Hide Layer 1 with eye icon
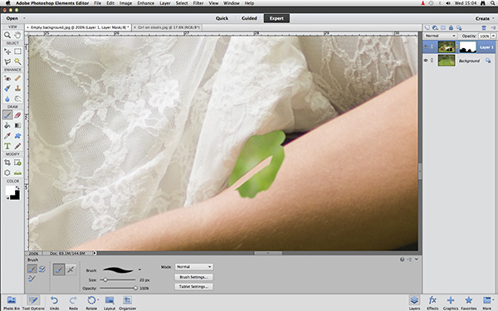 click(426, 47)
